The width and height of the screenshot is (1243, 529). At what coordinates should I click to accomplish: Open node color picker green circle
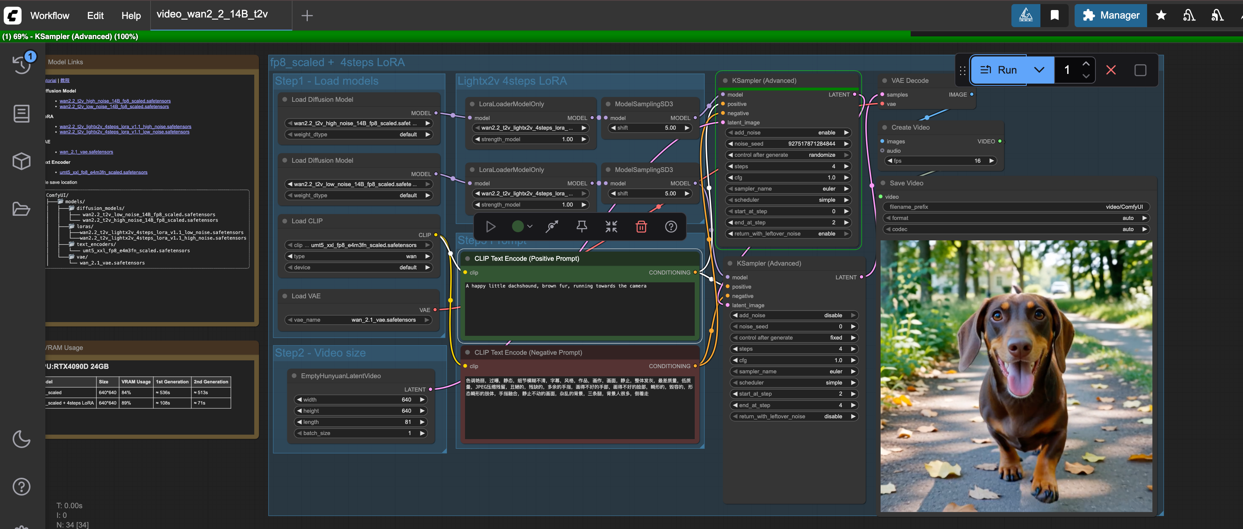click(517, 227)
